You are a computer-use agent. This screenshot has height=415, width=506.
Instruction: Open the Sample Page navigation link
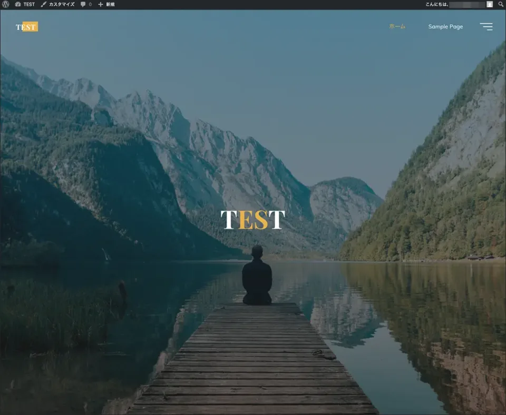tap(445, 26)
